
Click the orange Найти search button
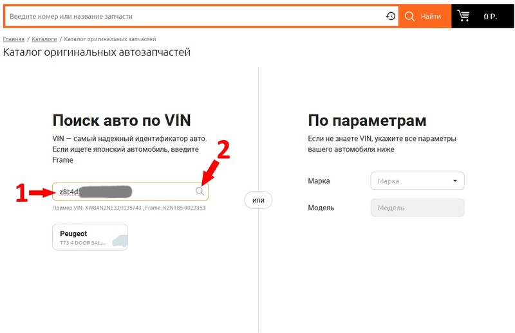point(424,16)
